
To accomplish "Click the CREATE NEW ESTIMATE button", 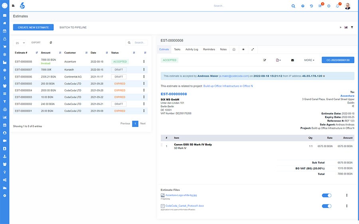I will pyautogui.click(x=34, y=27).
